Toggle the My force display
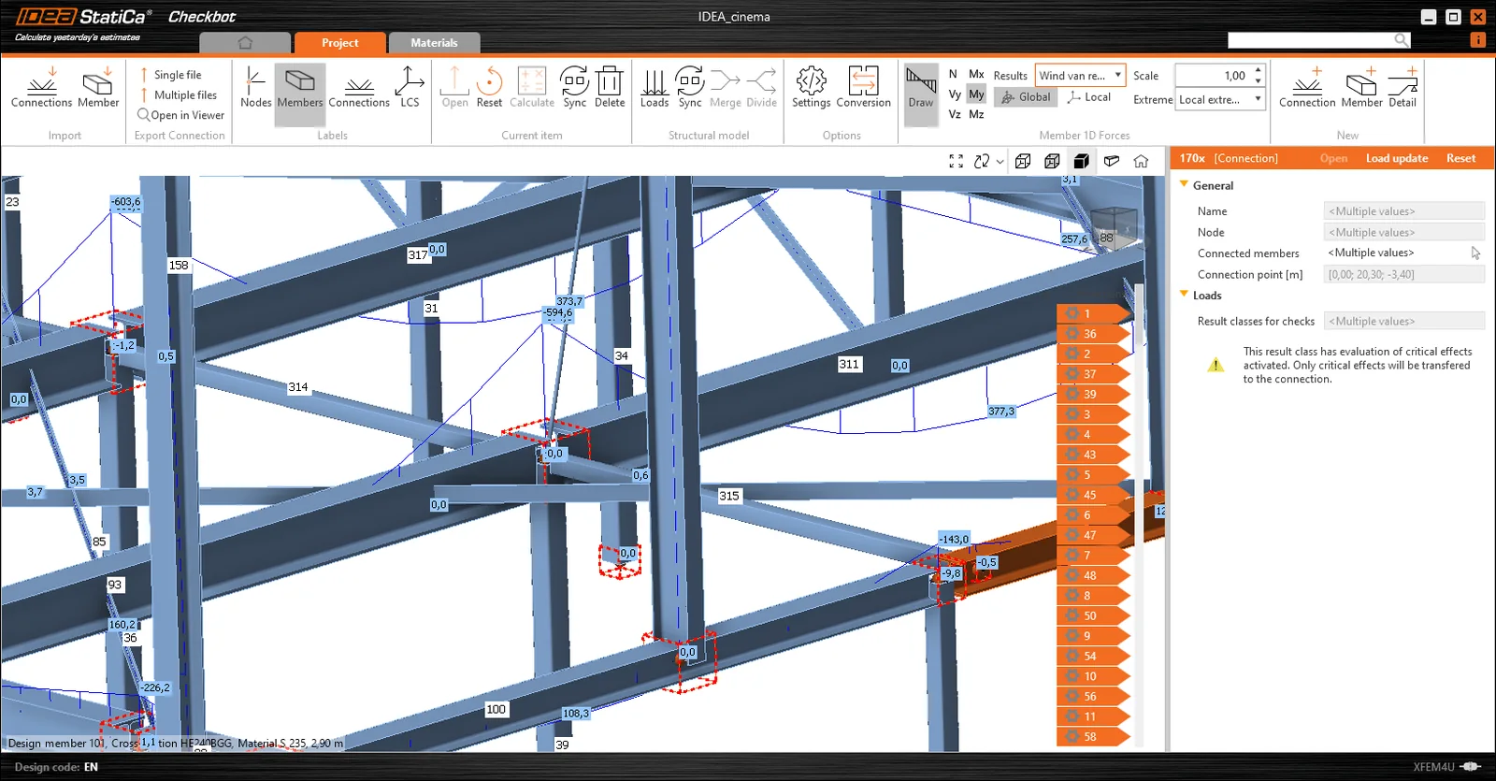The height and width of the screenshot is (781, 1496). [x=976, y=94]
